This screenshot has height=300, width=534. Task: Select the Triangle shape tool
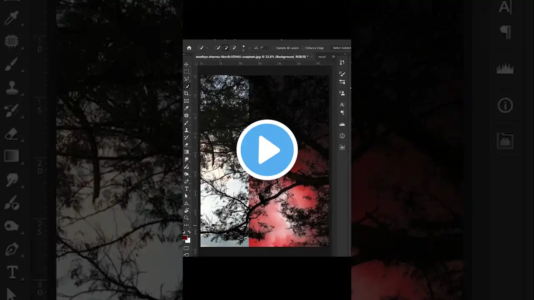pos(186,203)
